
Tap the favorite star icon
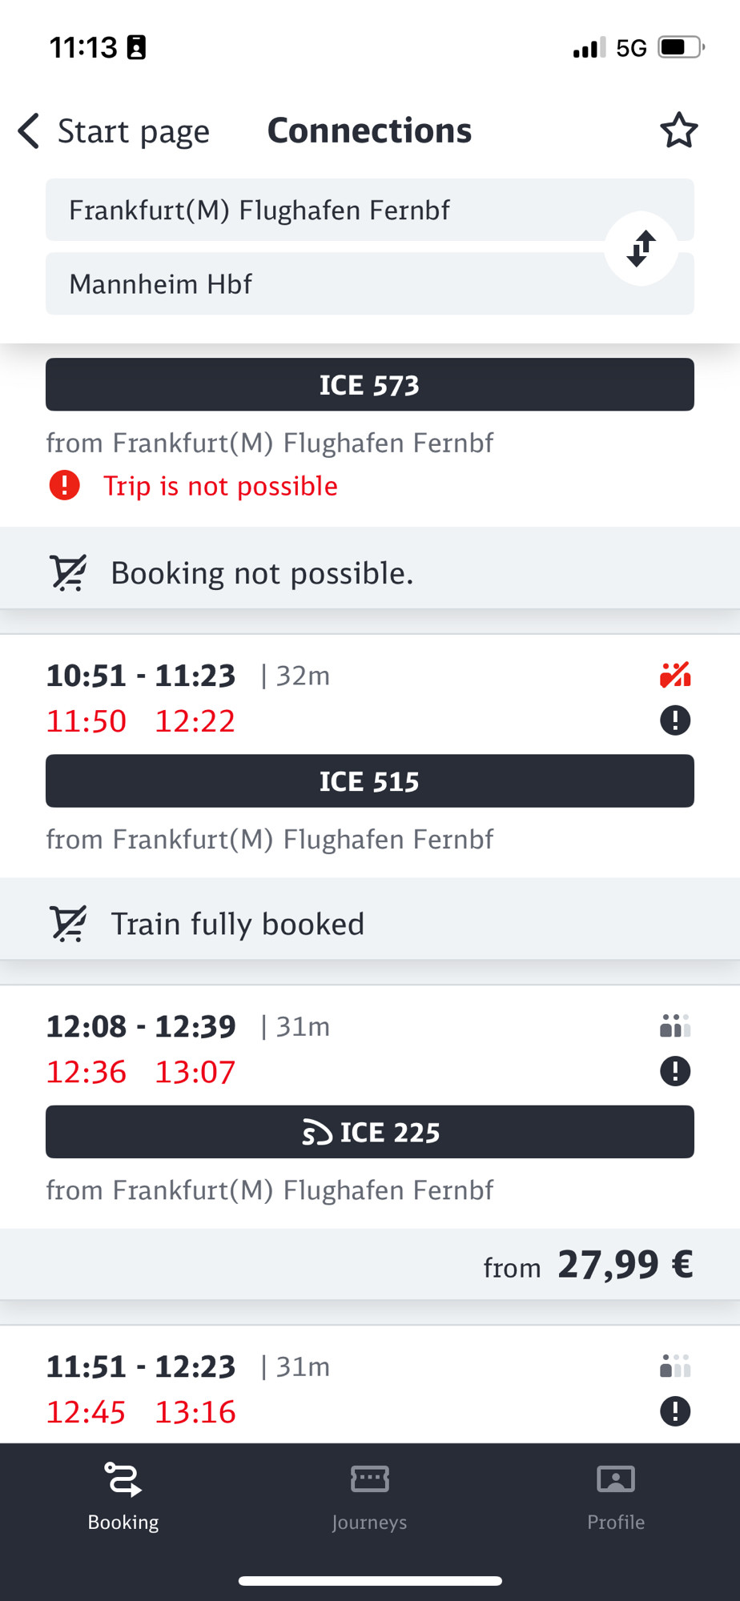tap(678, 130)
